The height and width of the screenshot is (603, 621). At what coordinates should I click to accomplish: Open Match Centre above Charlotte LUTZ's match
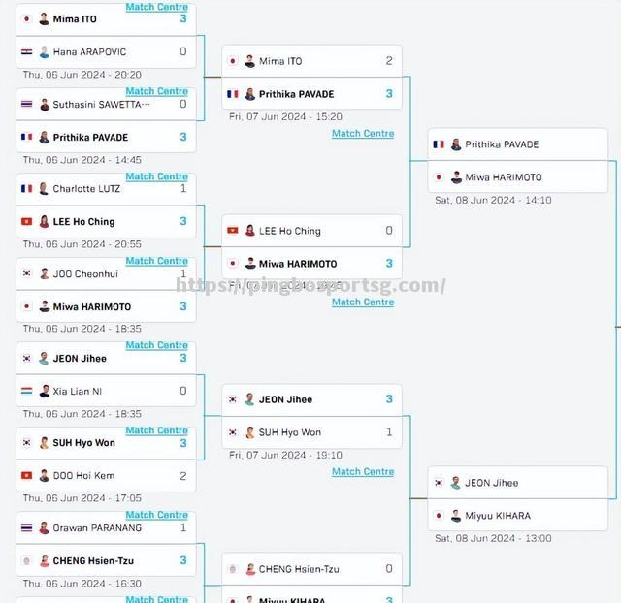(157, 176)
